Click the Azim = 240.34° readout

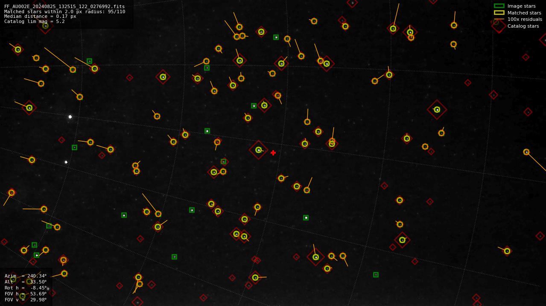(x=26, y=276)
